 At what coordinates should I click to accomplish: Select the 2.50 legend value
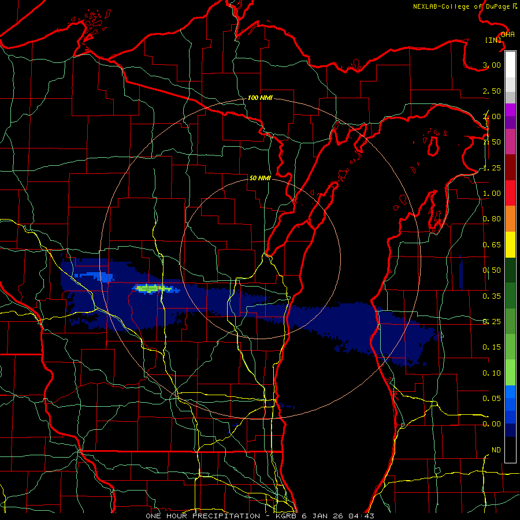[492, 91]
